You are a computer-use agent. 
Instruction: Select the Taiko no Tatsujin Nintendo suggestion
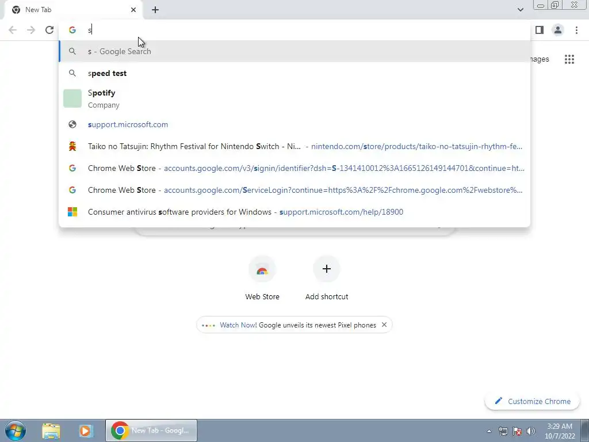click(294, 146)
